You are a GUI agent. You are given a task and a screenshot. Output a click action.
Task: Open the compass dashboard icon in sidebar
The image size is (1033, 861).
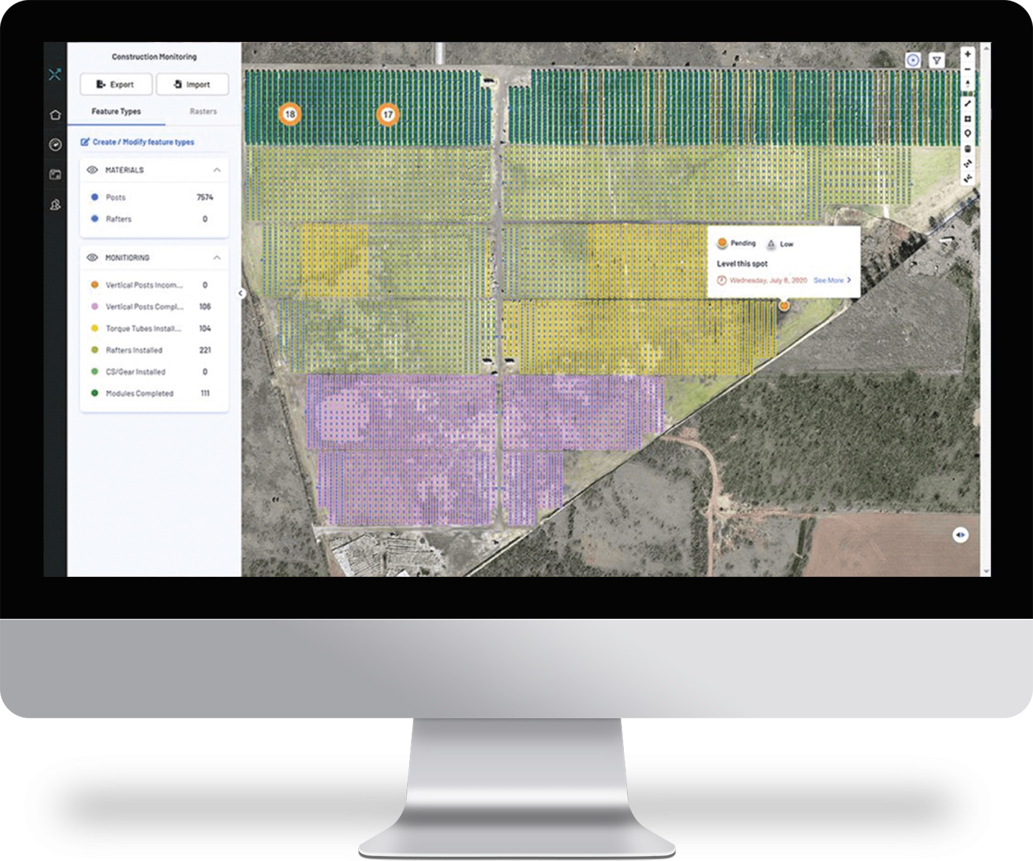(x=55, y=145)
